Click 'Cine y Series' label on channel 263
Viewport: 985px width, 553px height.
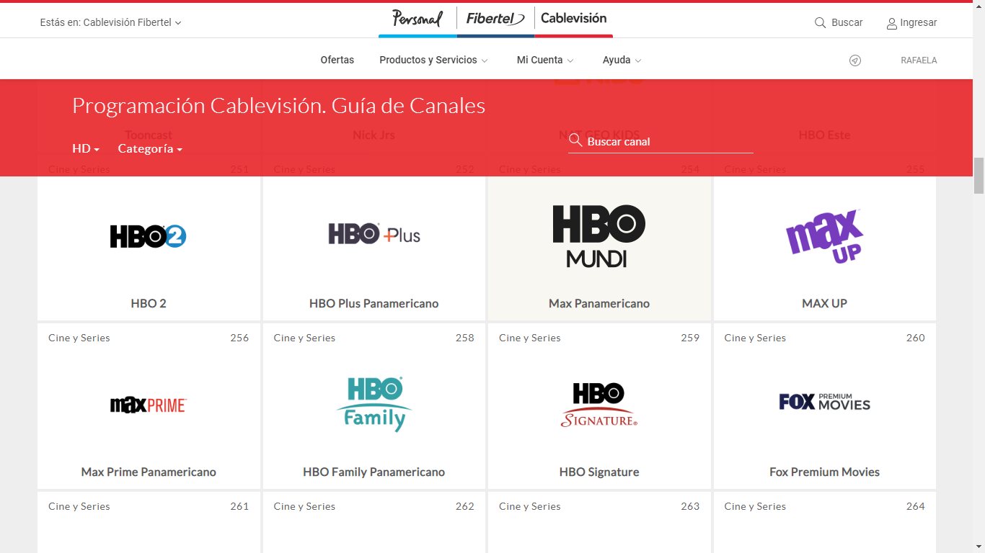(530, 506)
